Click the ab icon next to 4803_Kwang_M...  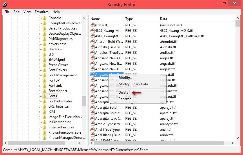pos(92,30)
